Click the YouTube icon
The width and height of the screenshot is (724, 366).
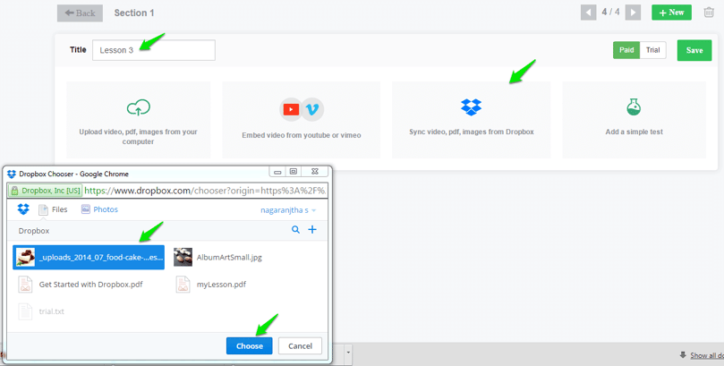point(291,109)
